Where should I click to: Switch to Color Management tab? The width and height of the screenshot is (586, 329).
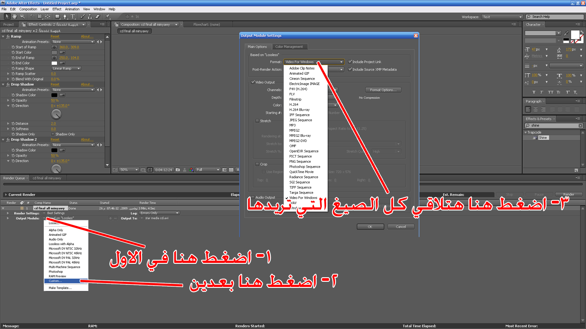289,47
